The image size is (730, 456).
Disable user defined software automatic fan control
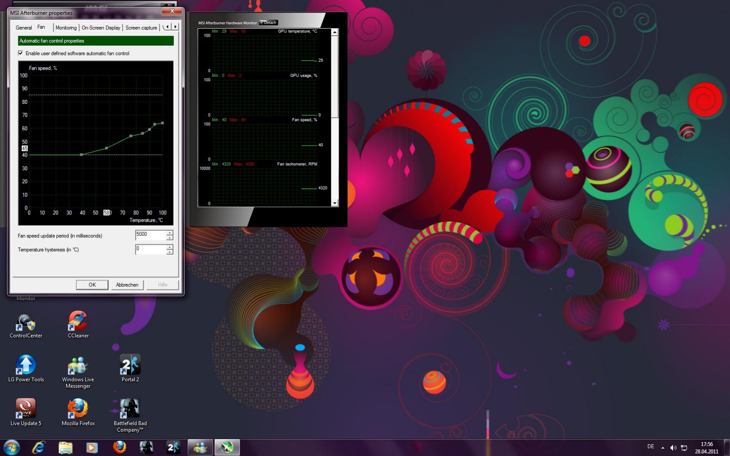[20, 53]
